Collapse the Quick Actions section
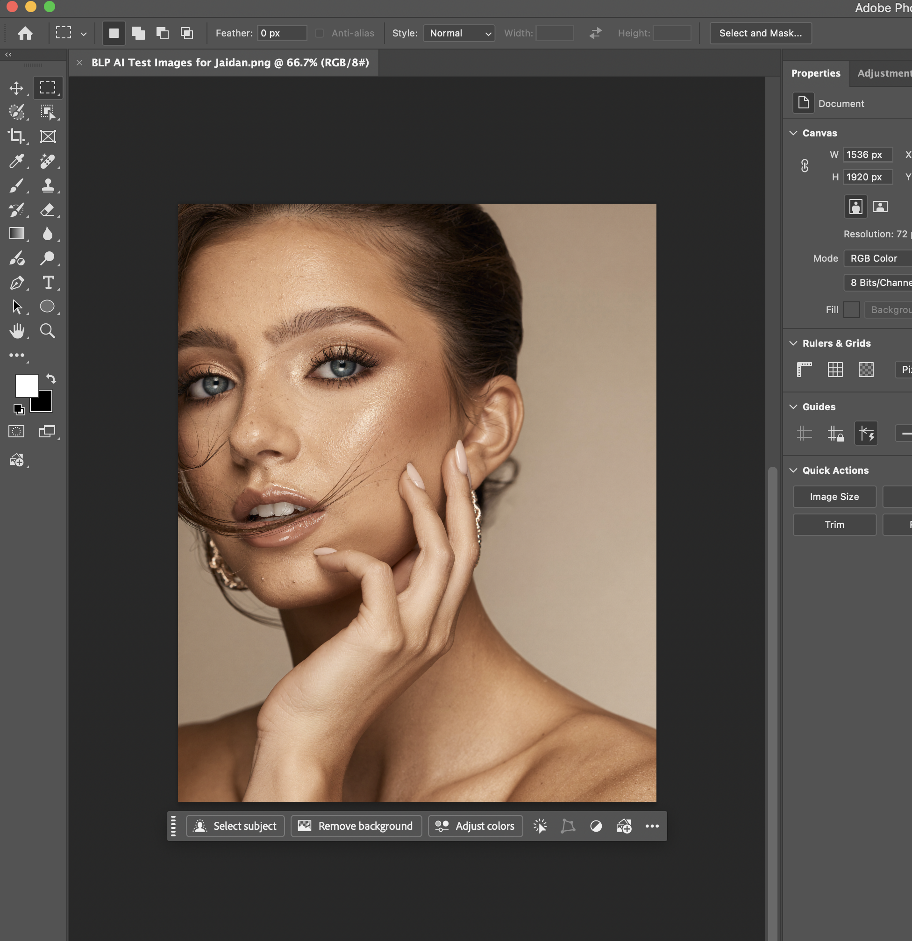 793,470
